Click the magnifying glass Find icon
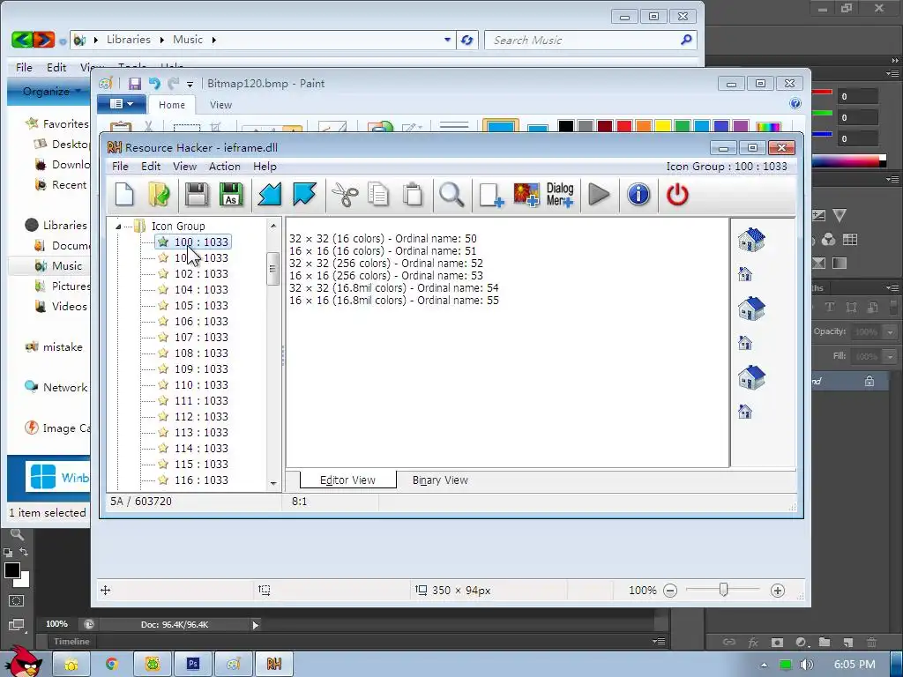Image resolution: width=903 pixels, height=677 pixels. 451,194
